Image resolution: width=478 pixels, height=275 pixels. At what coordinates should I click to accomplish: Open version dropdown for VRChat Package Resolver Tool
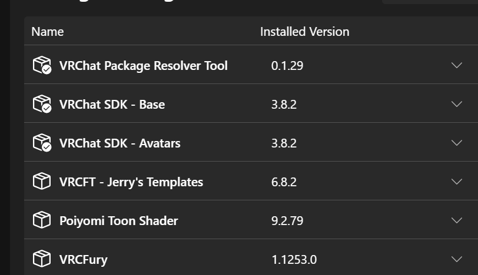point(456,65)
